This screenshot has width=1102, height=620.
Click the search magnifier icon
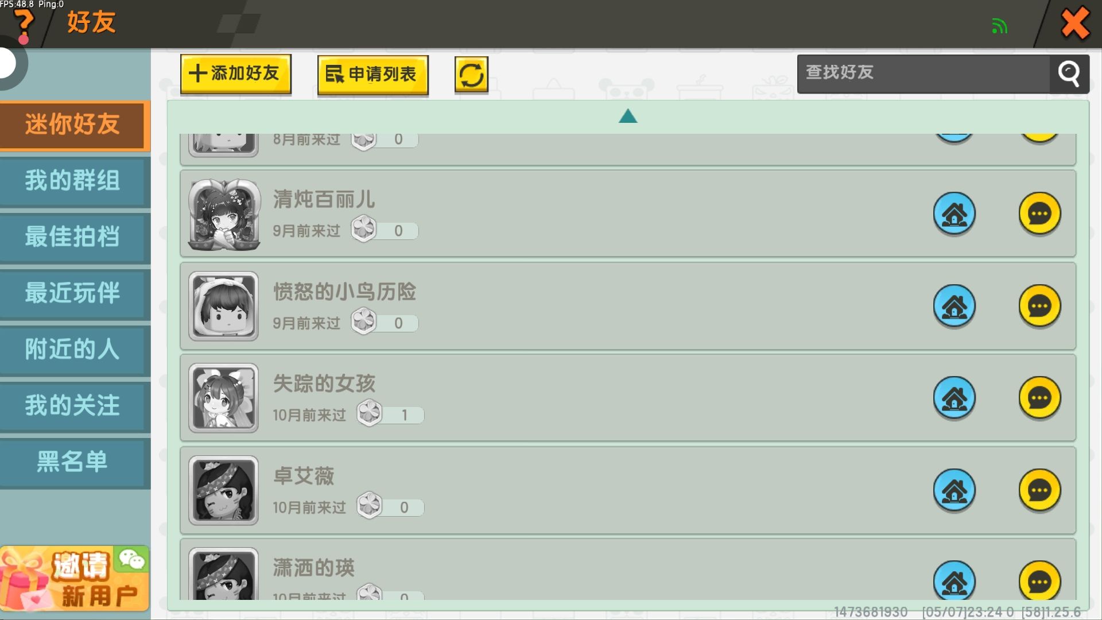[1069, 73]
